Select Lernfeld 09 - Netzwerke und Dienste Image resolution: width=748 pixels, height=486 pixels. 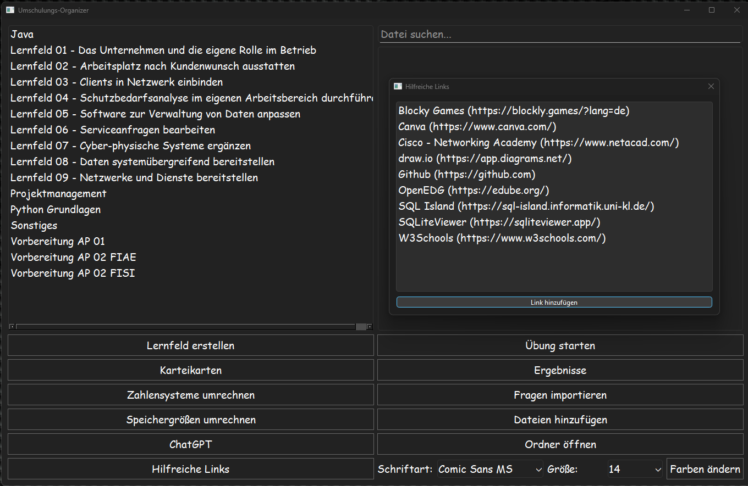coord(191,177)
